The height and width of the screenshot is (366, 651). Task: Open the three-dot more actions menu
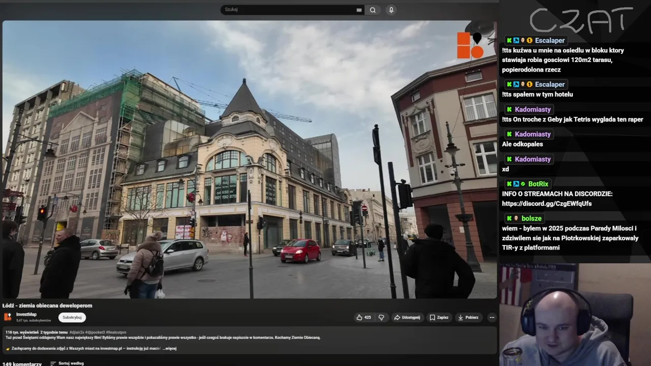492,317
